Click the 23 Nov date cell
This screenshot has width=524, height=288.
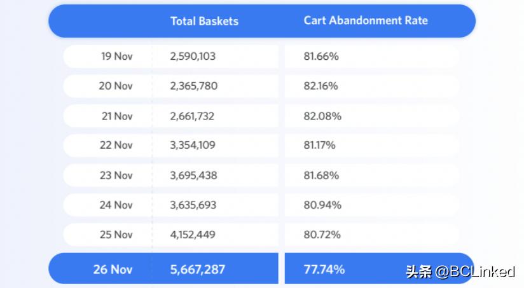[116, 175]
